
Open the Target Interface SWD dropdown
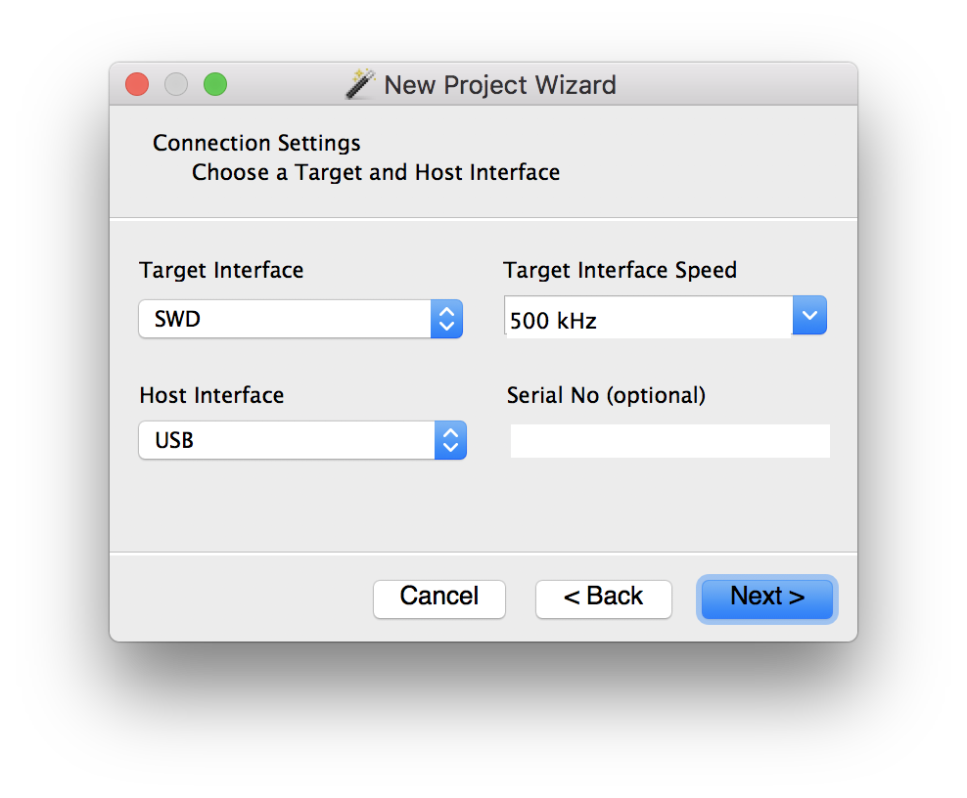click(x=300, y=319)
